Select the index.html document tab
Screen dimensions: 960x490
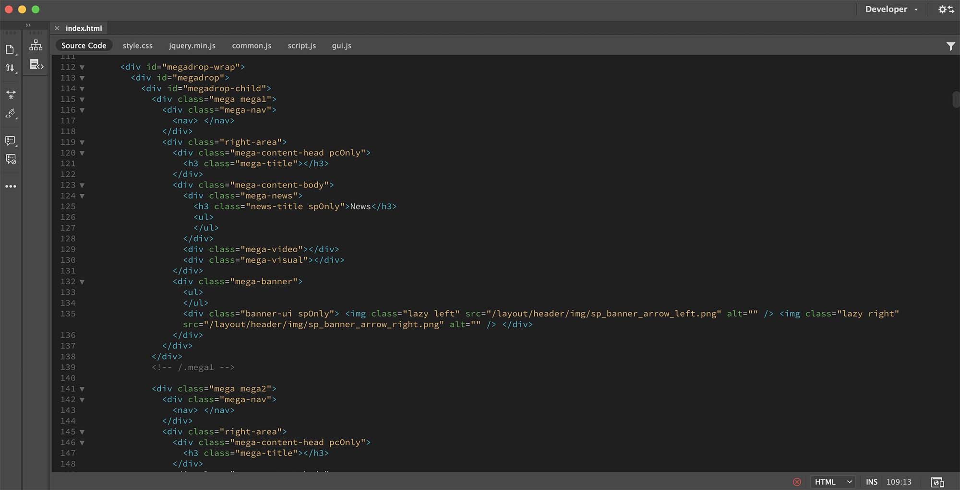pos(84,28)
